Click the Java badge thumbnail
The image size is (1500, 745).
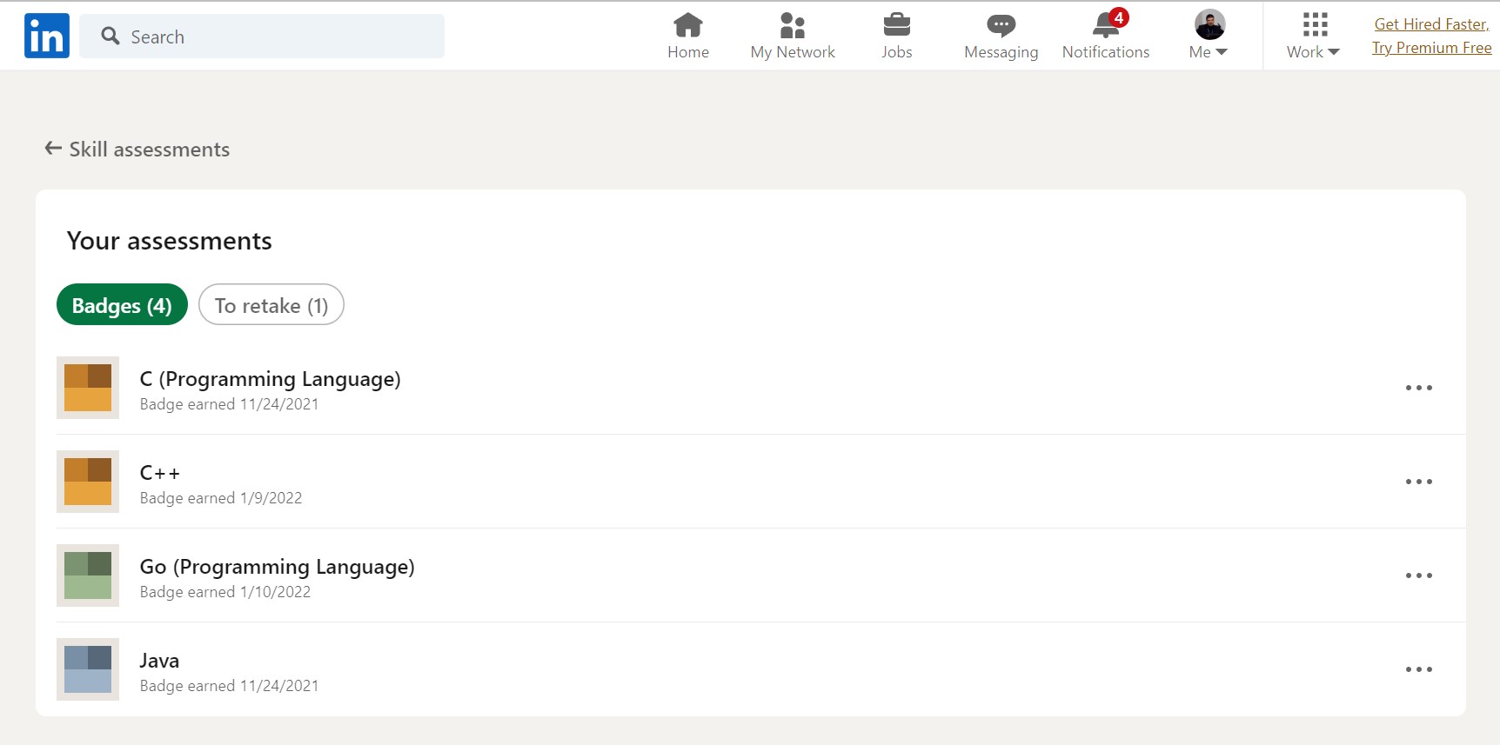pos(88,669)
